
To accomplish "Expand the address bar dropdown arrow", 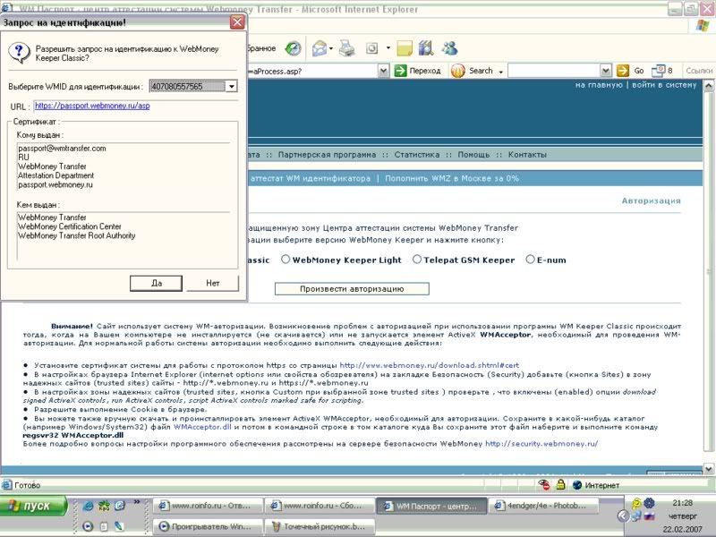I will [x=384, y=71].
